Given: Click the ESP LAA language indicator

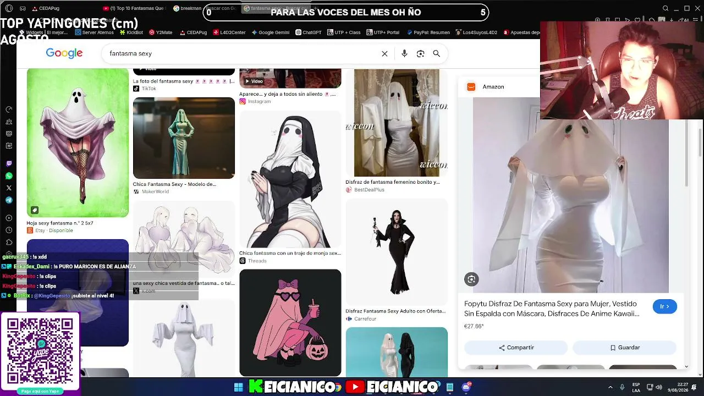Looking at the screenshot, I should [636, 387].
